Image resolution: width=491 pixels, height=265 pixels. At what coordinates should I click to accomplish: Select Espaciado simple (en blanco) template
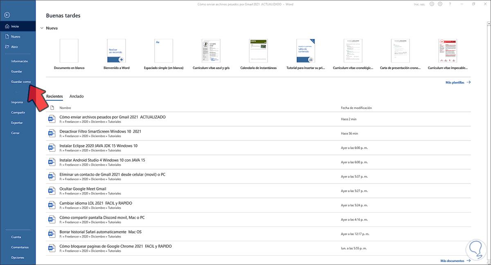pos(164,54)
